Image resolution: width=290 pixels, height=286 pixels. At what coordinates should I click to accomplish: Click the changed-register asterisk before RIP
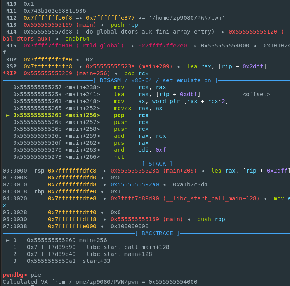coord(4,73)
